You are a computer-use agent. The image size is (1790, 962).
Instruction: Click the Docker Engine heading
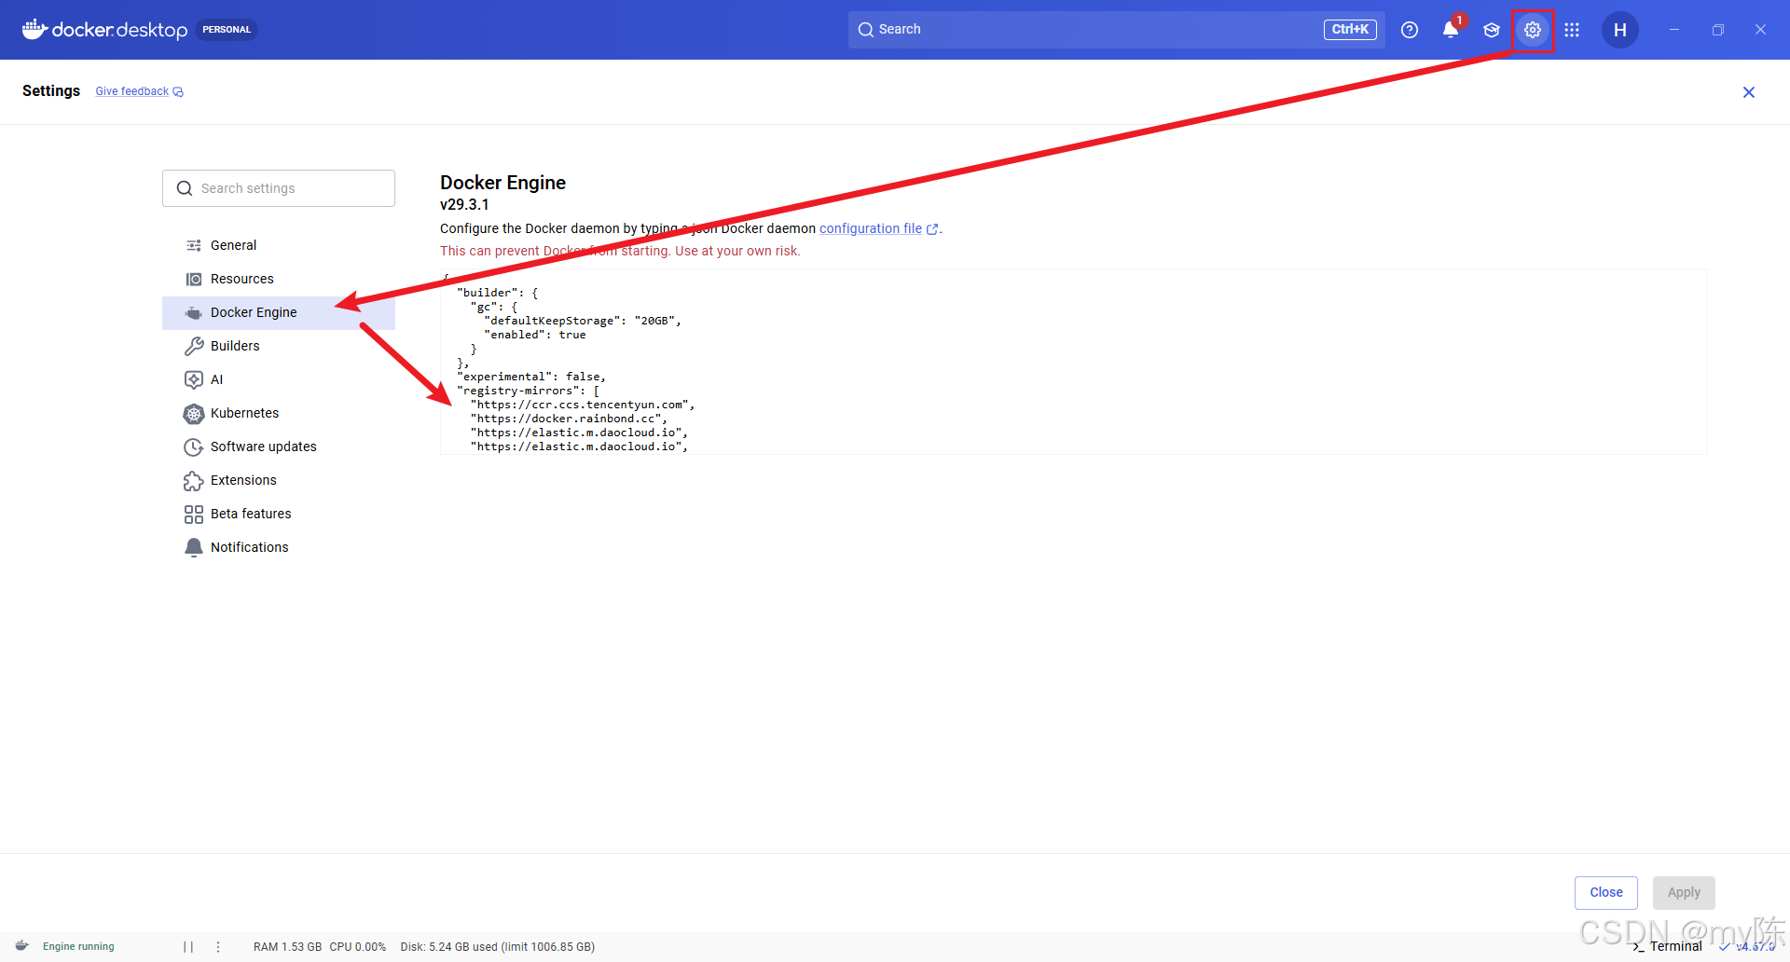coord(503,183)
